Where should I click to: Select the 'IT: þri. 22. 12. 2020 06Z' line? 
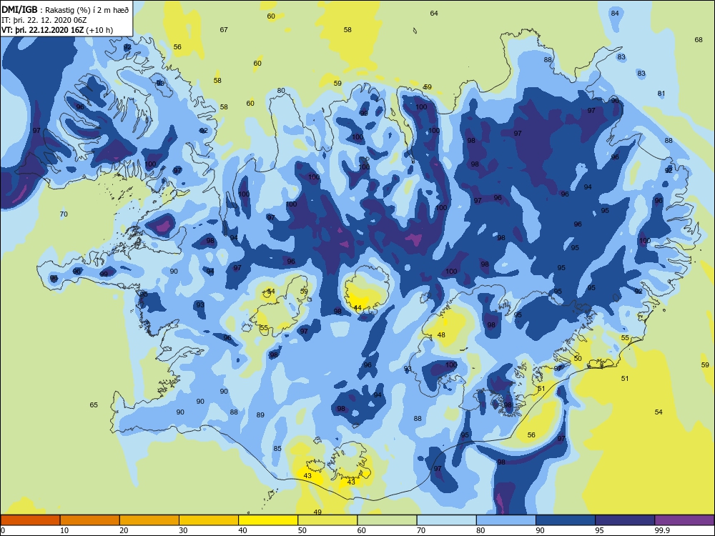(x=44, y=20)
